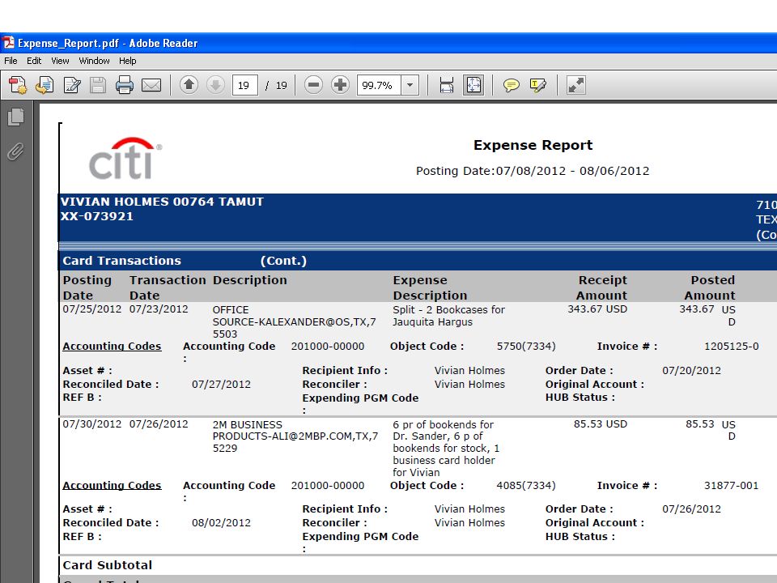Click the Adobe Reader title bar icon
Image resolution: width=777 pixels, height=583 pixels.
click(x=8, y=43)
